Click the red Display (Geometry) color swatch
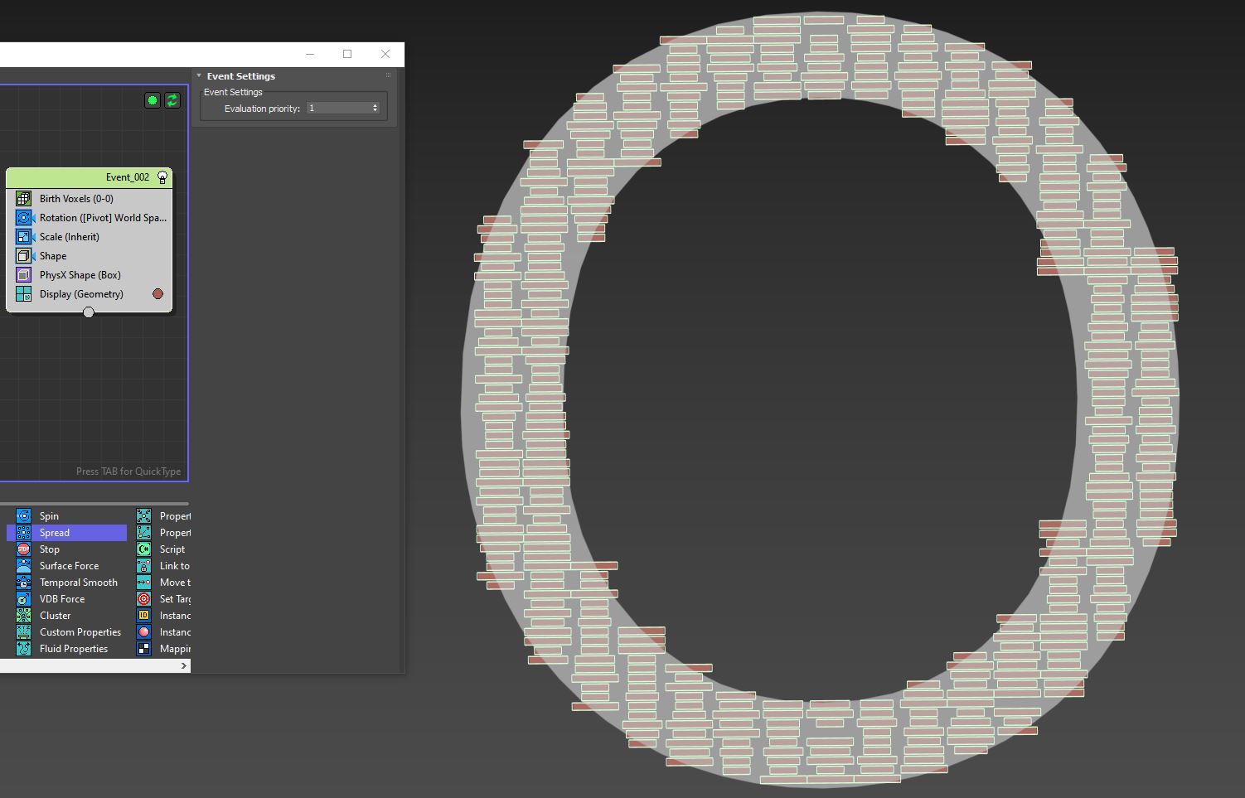 point(157,294)
